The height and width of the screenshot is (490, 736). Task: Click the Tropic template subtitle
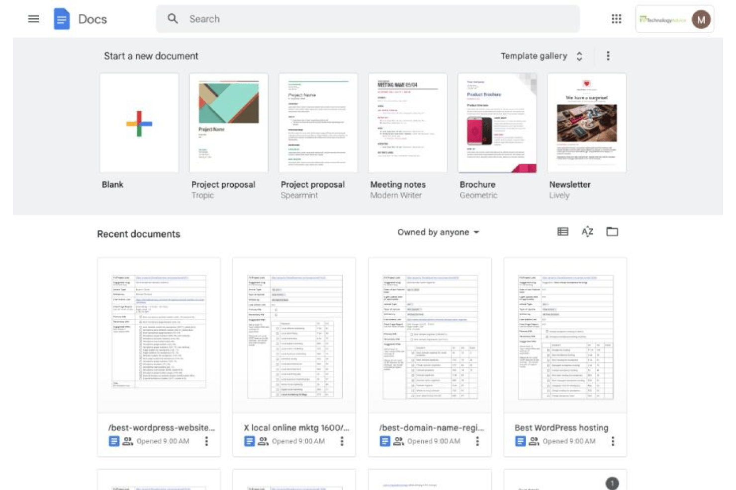202,195
